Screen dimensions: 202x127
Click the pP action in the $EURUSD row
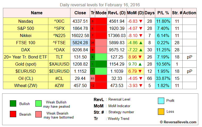click(190, 71)
